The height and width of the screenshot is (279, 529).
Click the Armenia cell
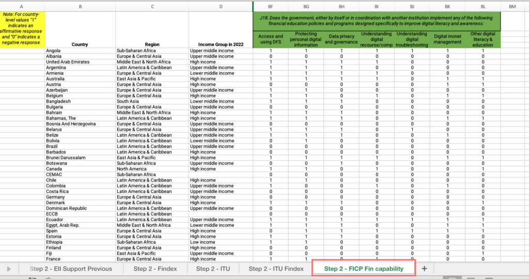coord(80,73)
